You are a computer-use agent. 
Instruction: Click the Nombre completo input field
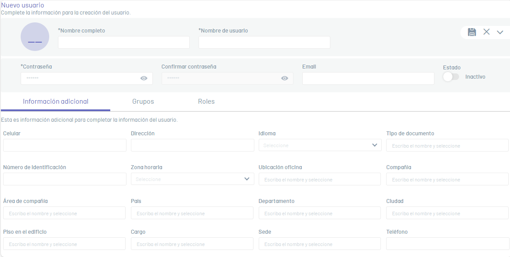123,42
